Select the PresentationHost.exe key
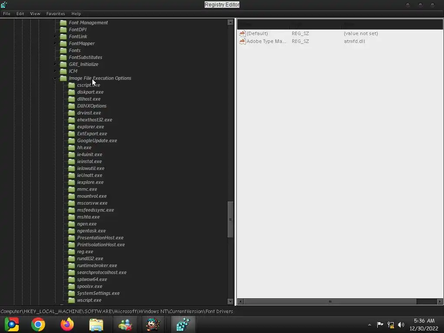Viewport: 444px width, 333px height. pyautogui.click(x=100, y=238)
